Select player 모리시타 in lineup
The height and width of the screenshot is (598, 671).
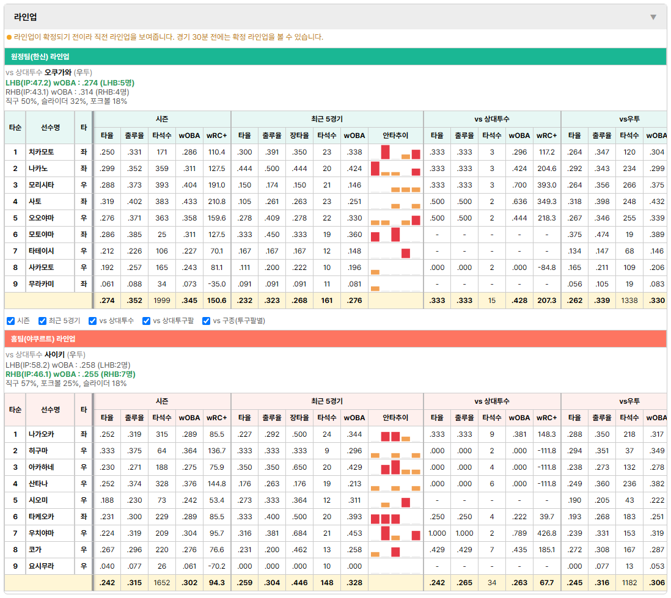point(42,185)
